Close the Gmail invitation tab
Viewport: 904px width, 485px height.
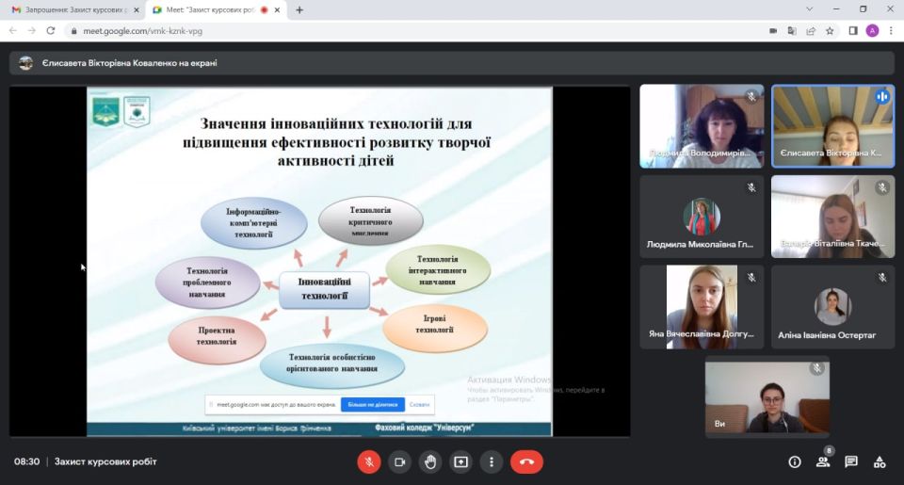pyautogui.click(x=137, y=9)
